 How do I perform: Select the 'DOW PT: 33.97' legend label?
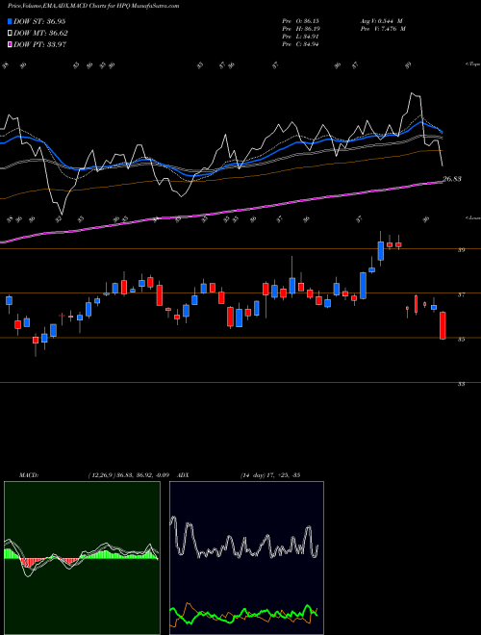pyautogui.click(x=39, y=44)
